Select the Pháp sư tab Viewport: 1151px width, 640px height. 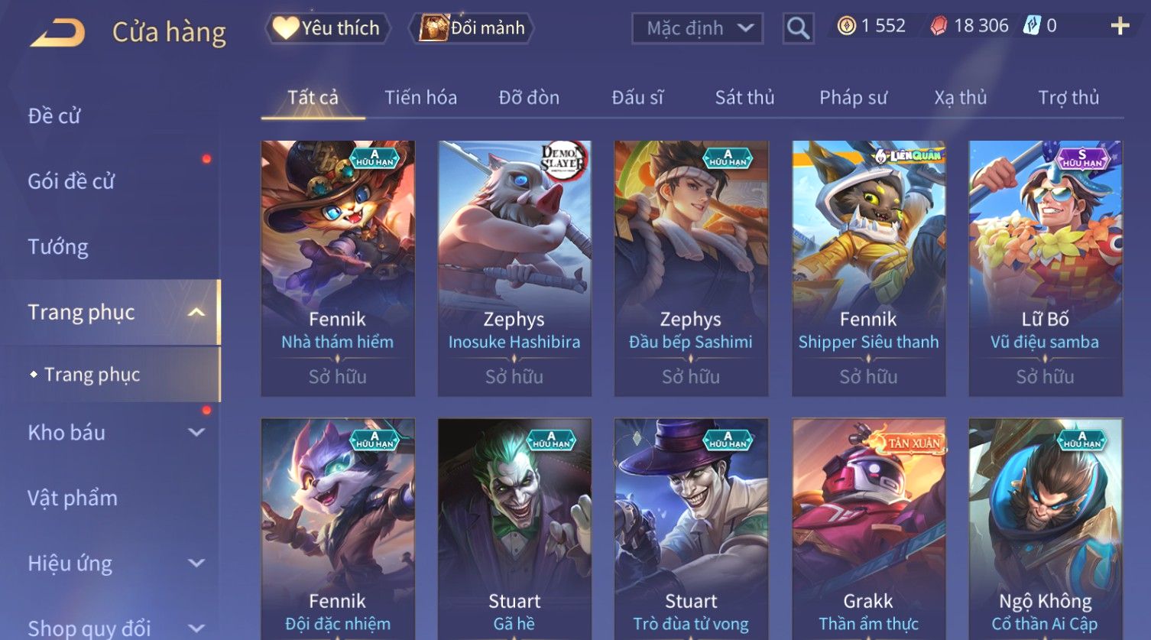pos(853,98)
